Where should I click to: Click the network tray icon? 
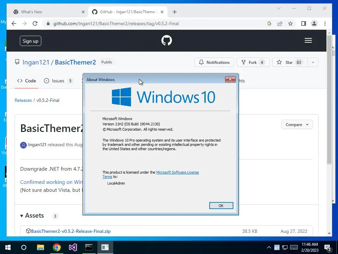click(x=285, y=247)
